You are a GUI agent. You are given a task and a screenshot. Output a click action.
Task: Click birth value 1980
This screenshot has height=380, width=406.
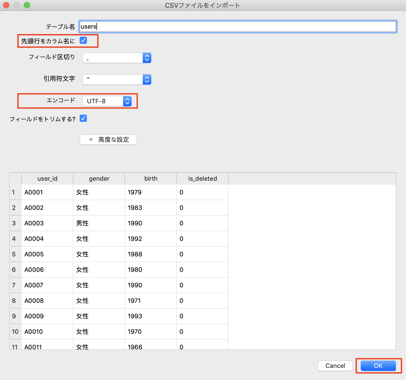click(x=151, y=270)
